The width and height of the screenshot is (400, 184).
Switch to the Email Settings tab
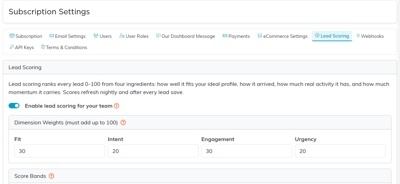pos(68,36)
